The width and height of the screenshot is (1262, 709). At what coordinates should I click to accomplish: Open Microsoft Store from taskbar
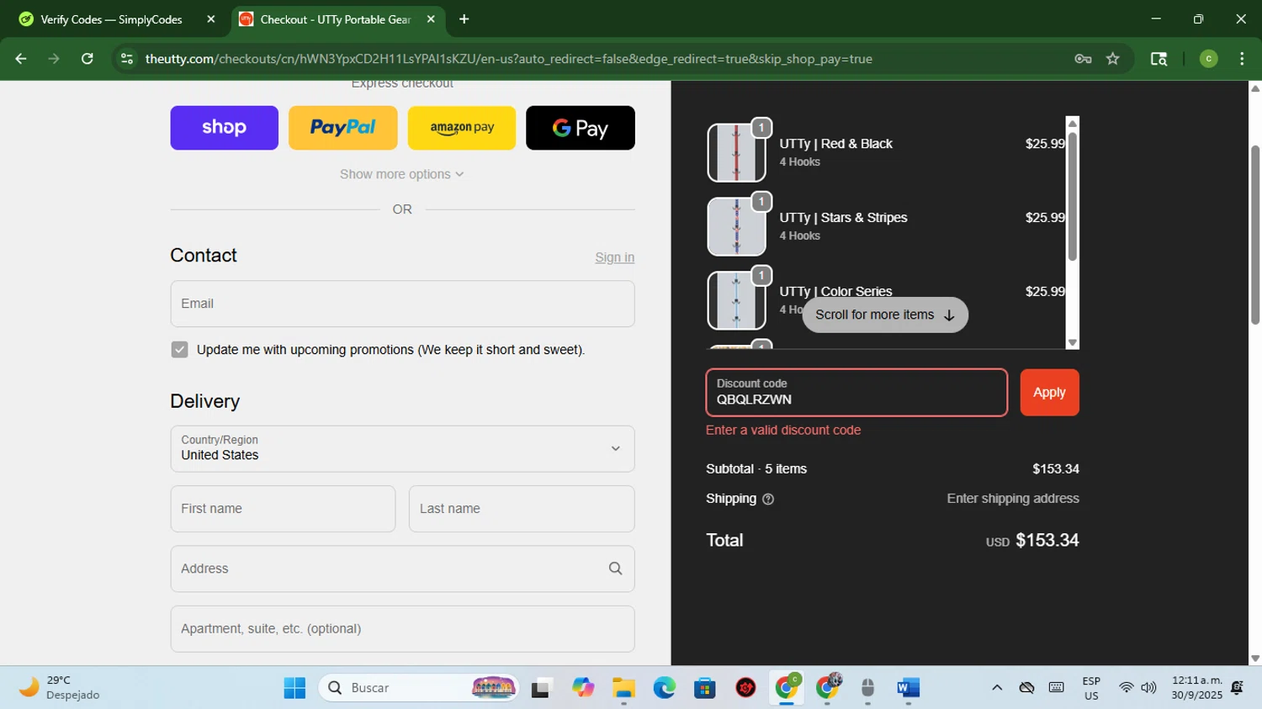(705, 688)
